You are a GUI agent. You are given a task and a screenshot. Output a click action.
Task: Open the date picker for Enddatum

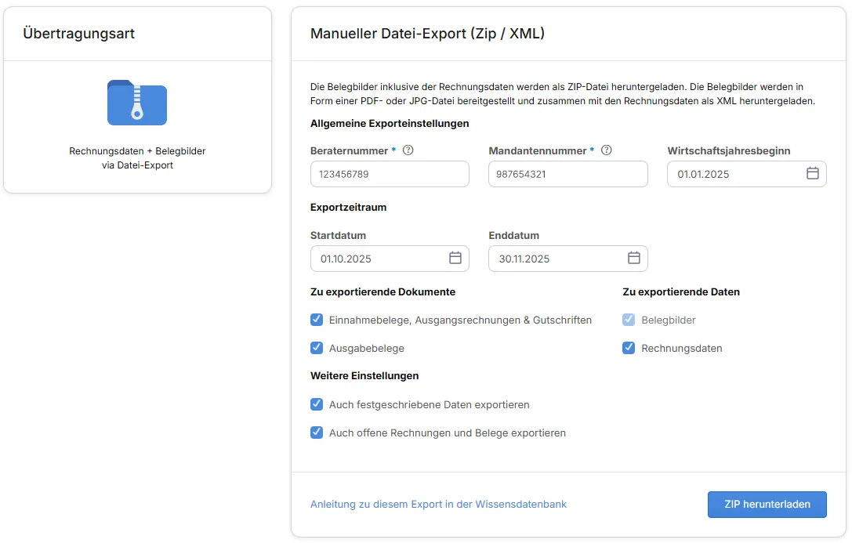point(633,258)
